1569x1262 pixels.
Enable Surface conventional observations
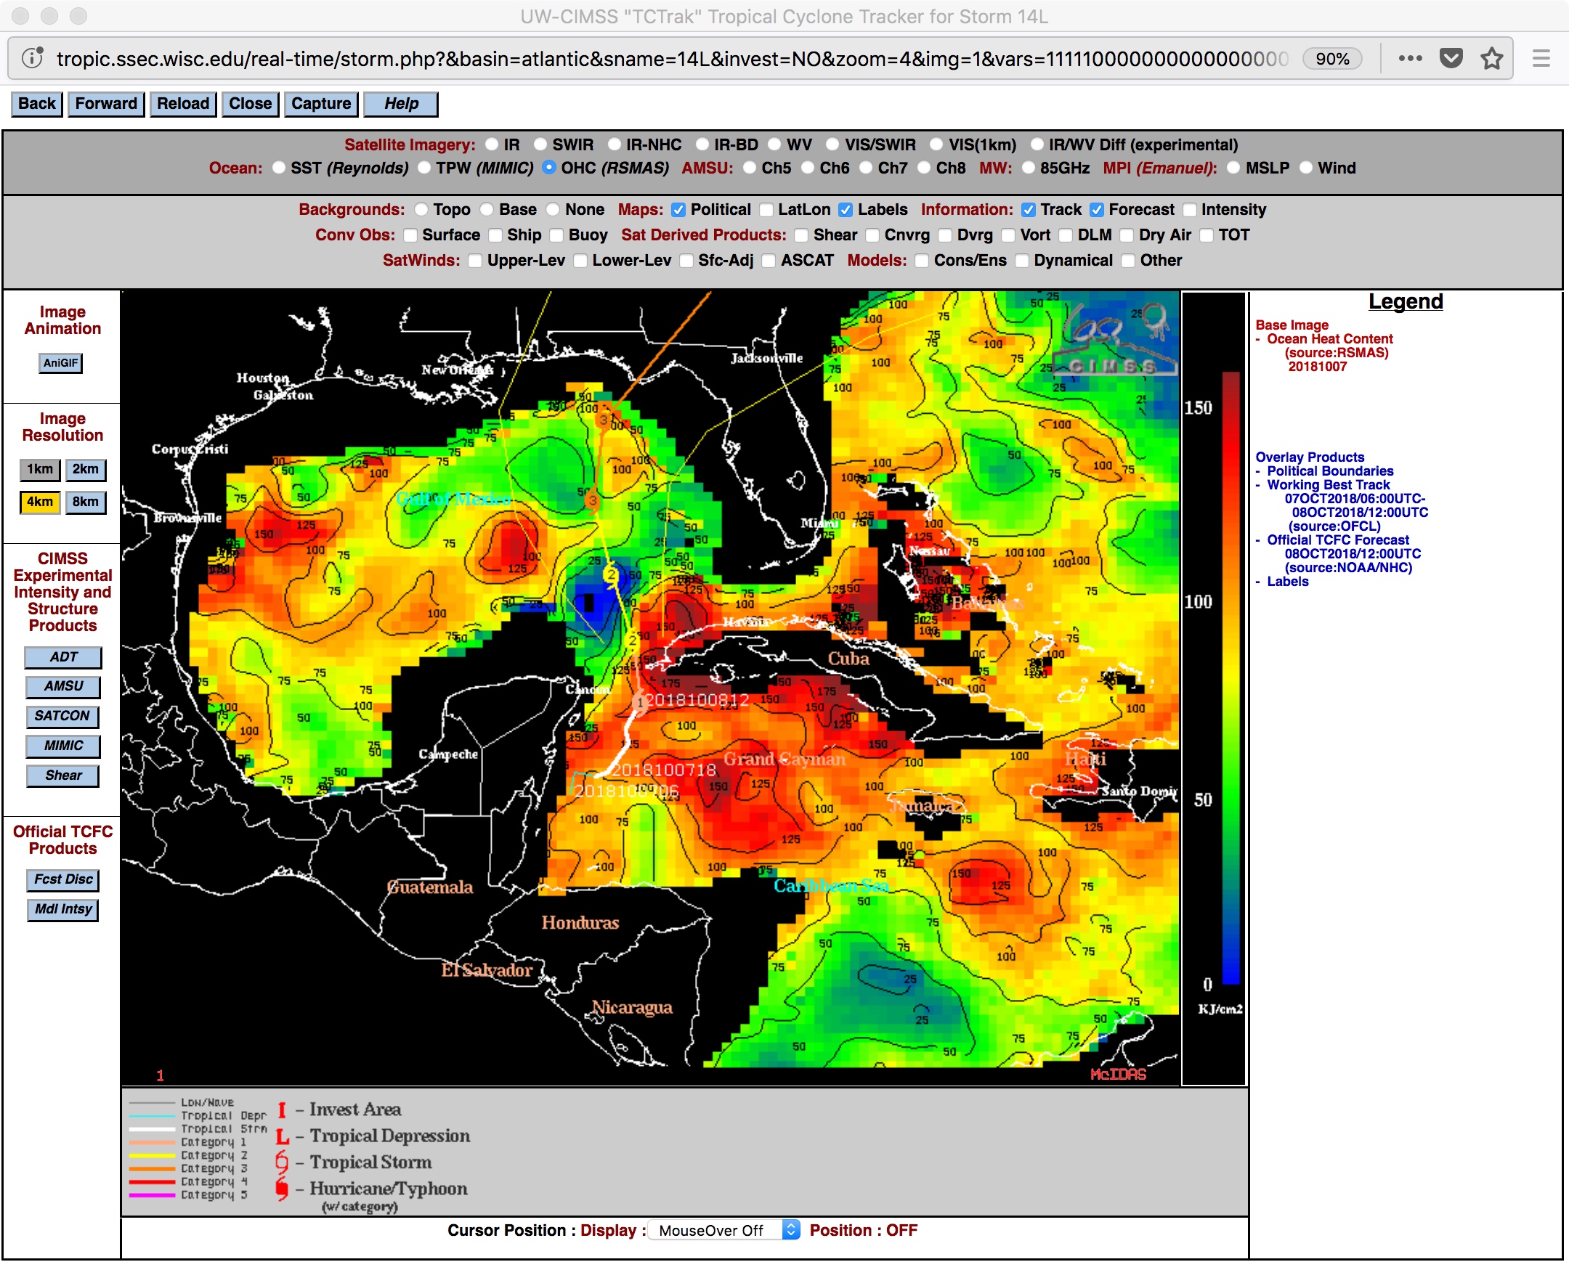click(410, 235)
